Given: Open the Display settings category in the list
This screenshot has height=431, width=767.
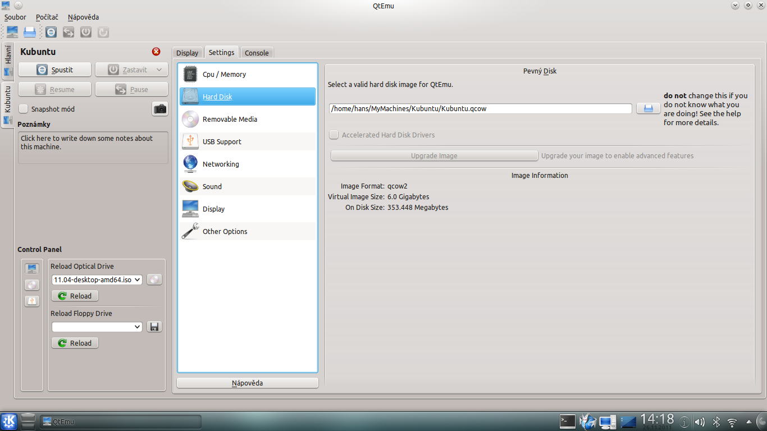Looking at the screenshot, I should [248, 209].
